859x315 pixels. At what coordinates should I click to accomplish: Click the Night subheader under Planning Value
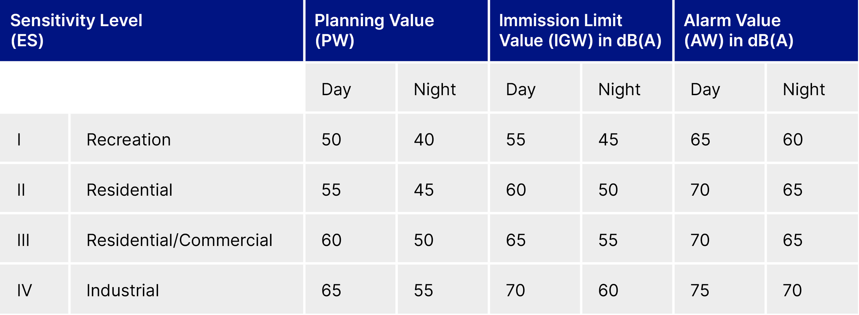(435, 89)
